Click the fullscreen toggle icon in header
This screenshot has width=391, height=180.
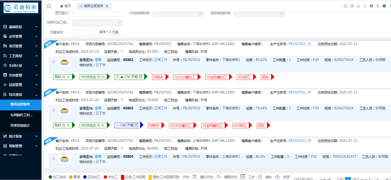pos(365,6)
